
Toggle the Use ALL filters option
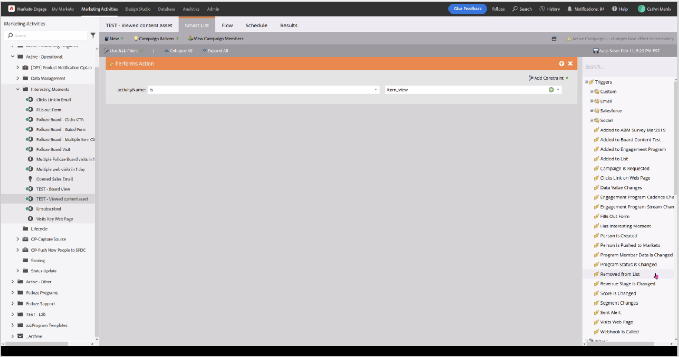point(124,51)
